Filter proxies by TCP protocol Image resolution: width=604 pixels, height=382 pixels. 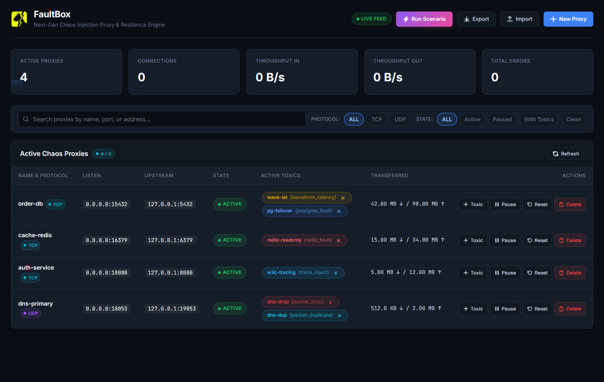[x=377, y=119]
